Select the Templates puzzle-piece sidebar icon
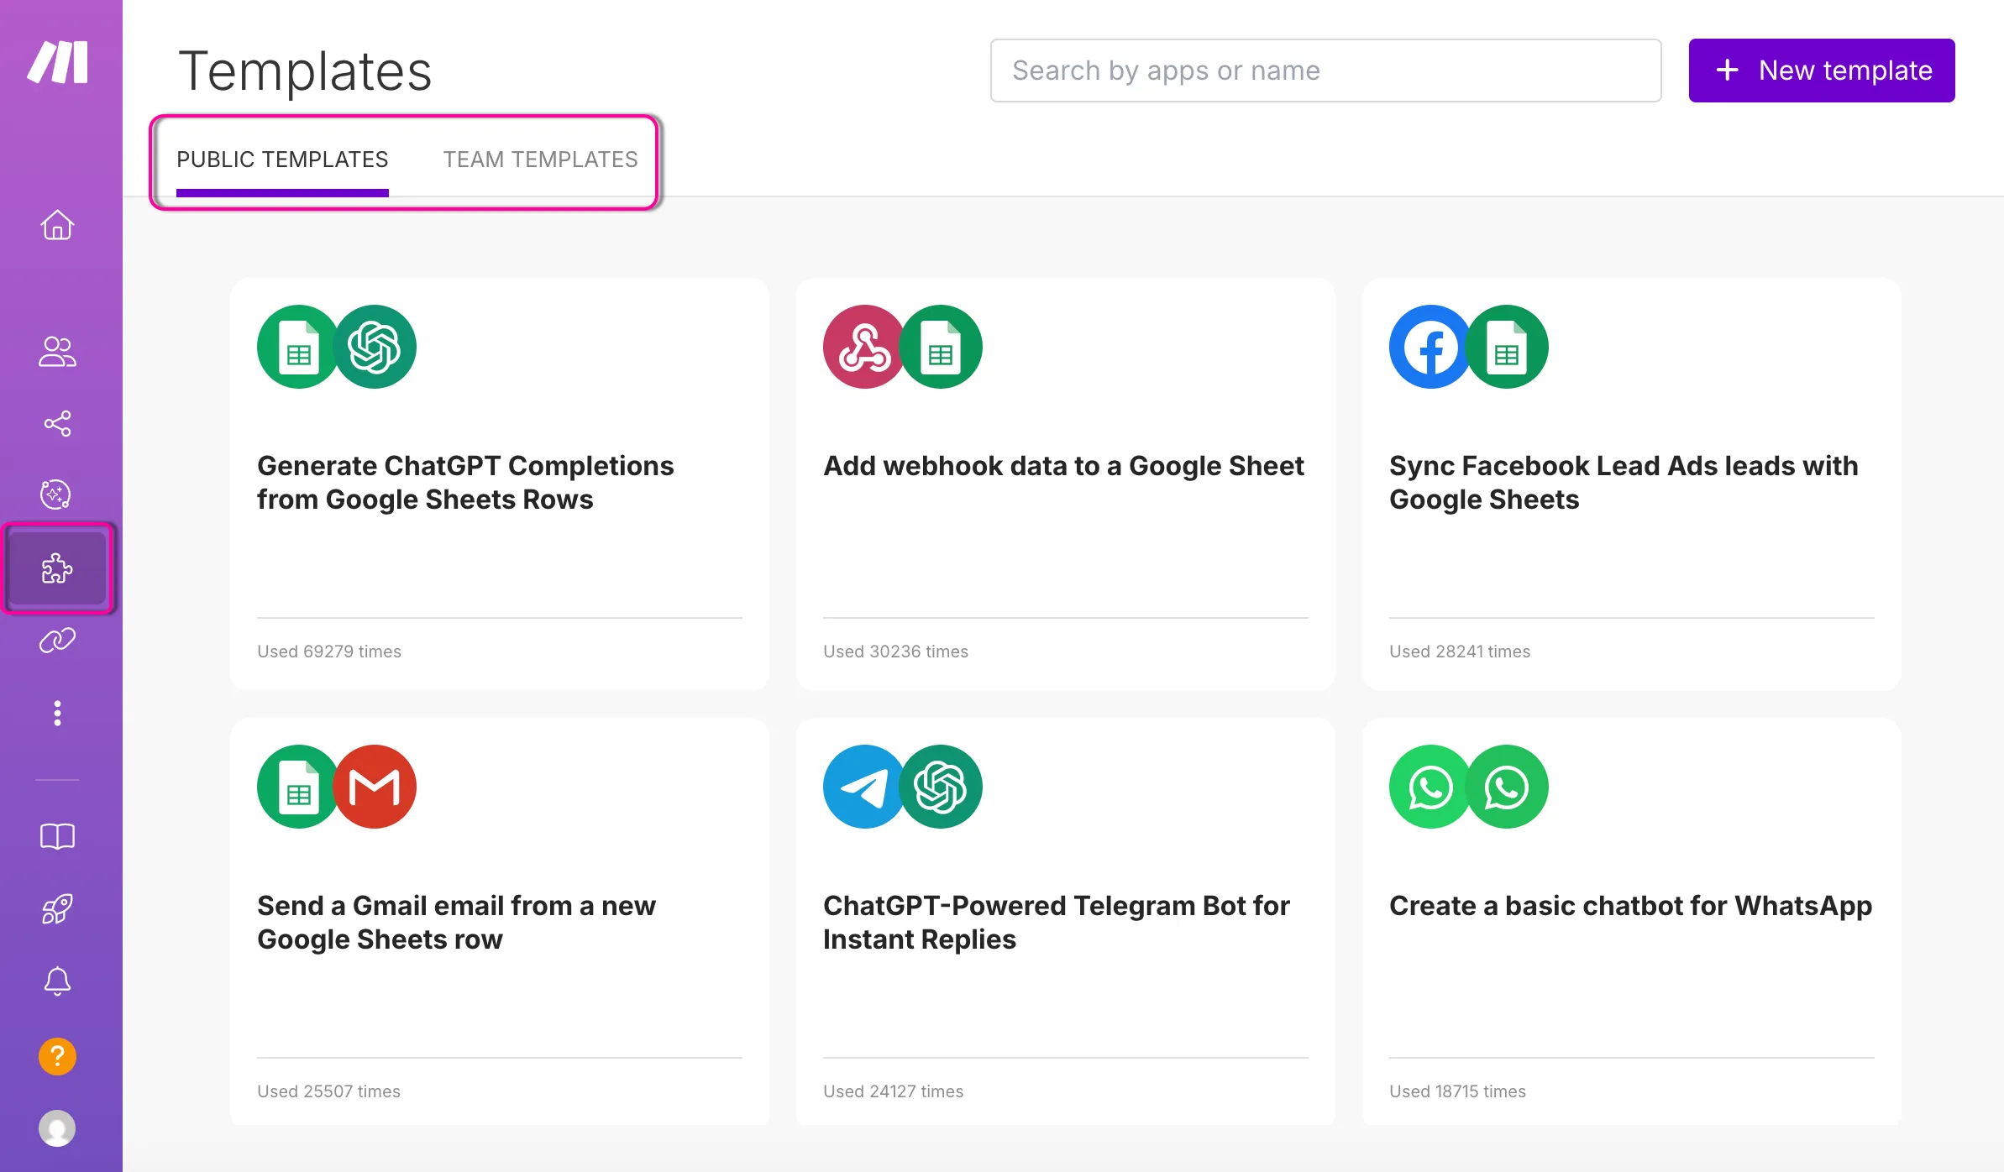 [57, 568]
